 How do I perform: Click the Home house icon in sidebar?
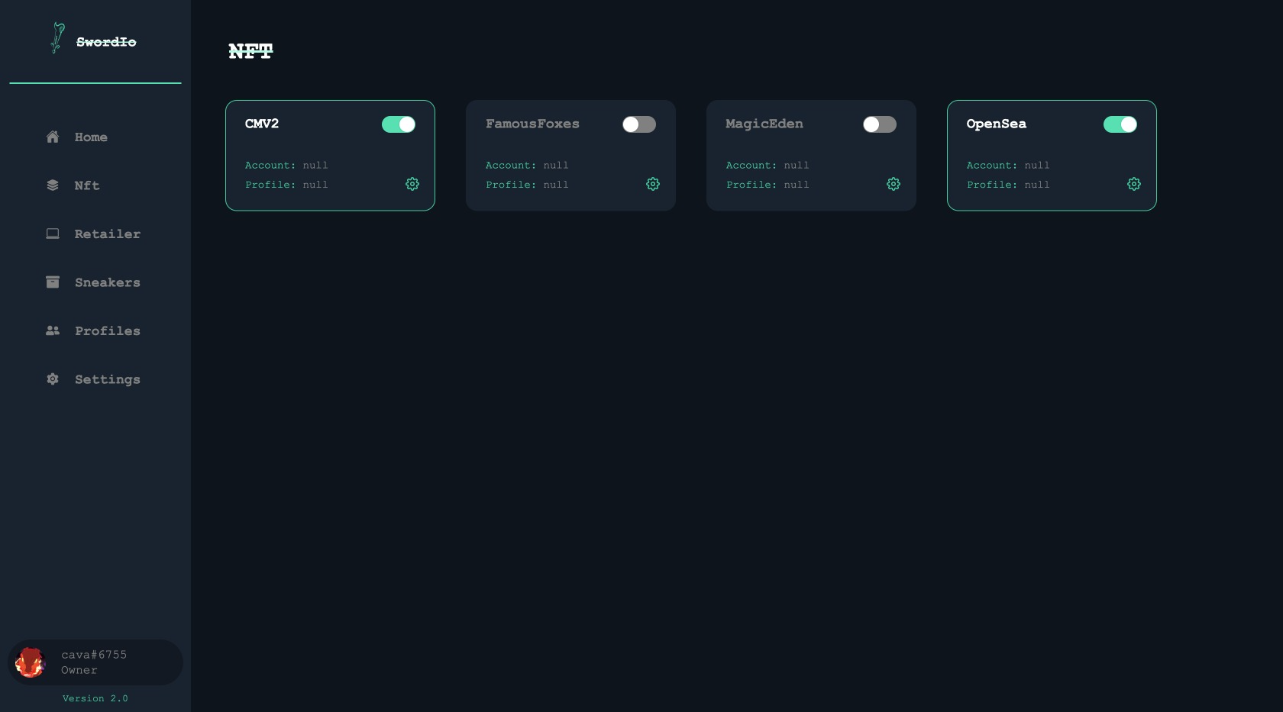[x=53, y=137]
